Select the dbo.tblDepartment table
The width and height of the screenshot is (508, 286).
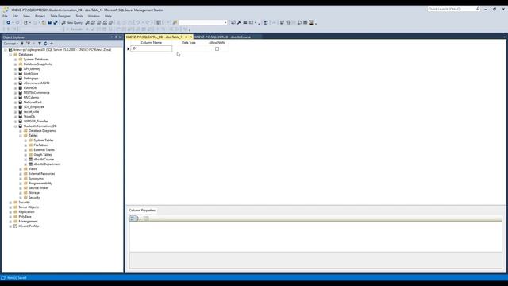point(47,164)
